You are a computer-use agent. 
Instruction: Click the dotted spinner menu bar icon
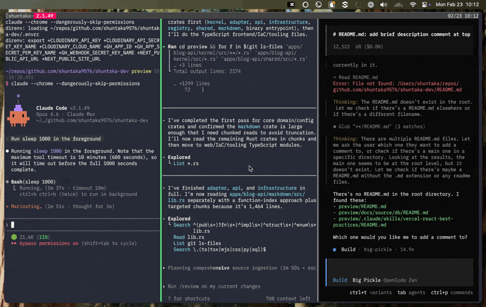coord(358,5)
